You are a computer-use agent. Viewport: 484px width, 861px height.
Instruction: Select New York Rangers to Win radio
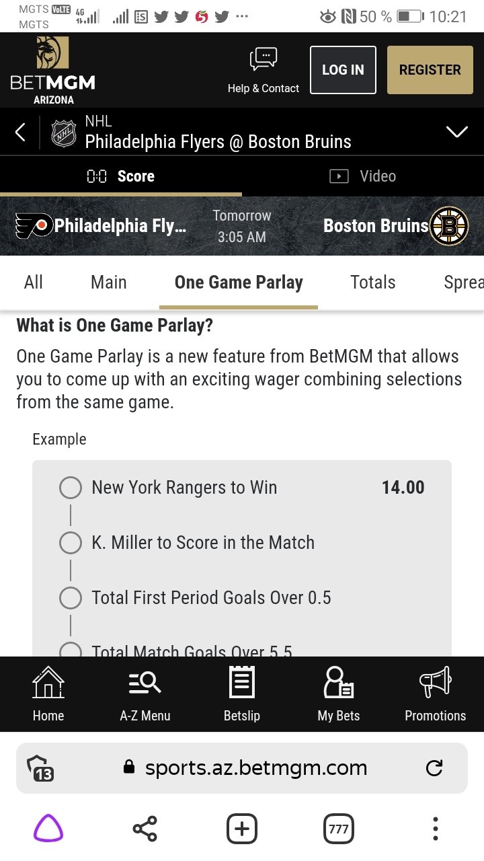(71, 488)
